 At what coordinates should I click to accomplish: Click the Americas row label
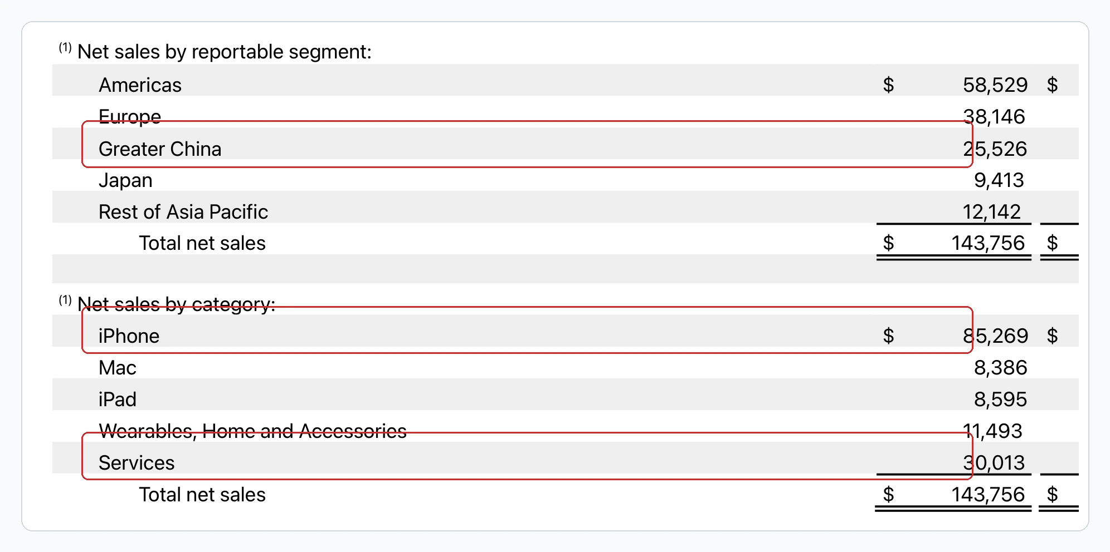pyautogui.click(x=140, y=85)
